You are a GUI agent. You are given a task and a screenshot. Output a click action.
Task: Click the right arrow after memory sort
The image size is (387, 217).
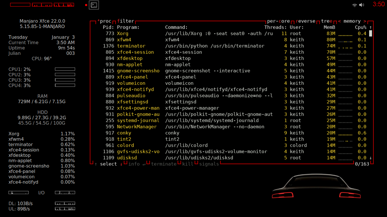pyautogui.click(x=365, y=21)
